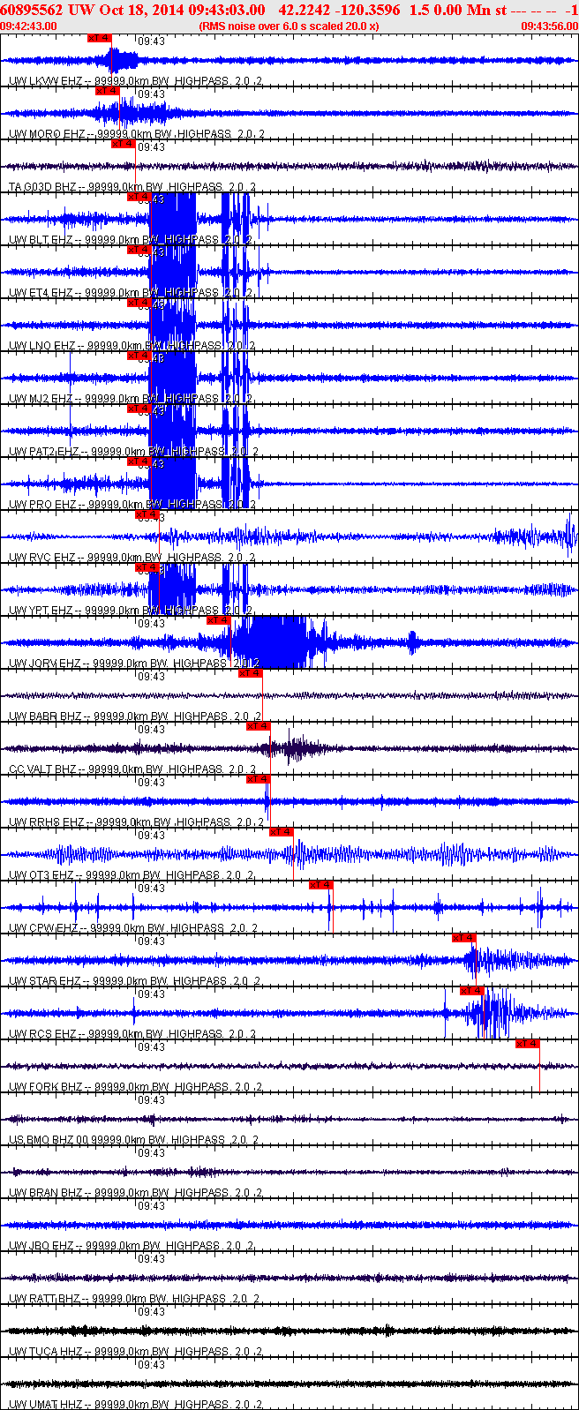This screenshot has height=1410, width=579.
Task: Select the UW STAR EHZ station label
Action: click(x=45, y=981)
